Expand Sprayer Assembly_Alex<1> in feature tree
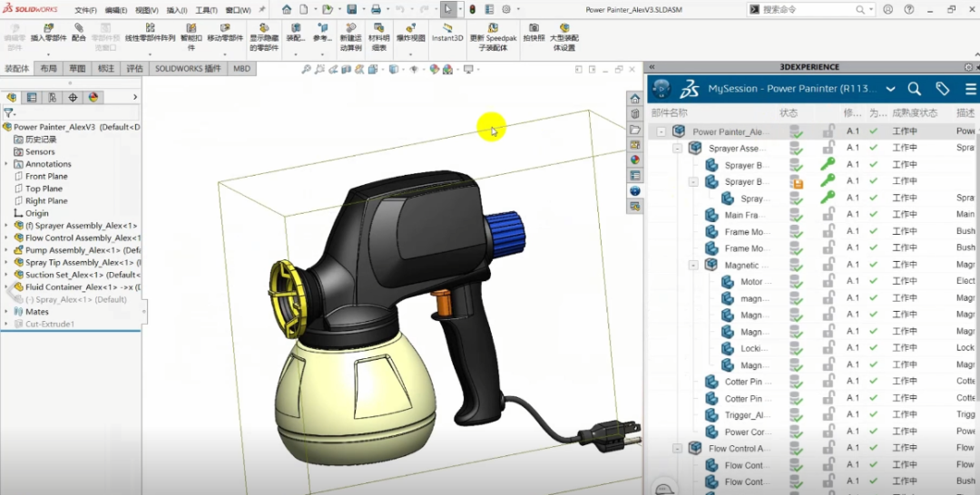The height and width of the screenshot is (495, 980). pos(6,226)
